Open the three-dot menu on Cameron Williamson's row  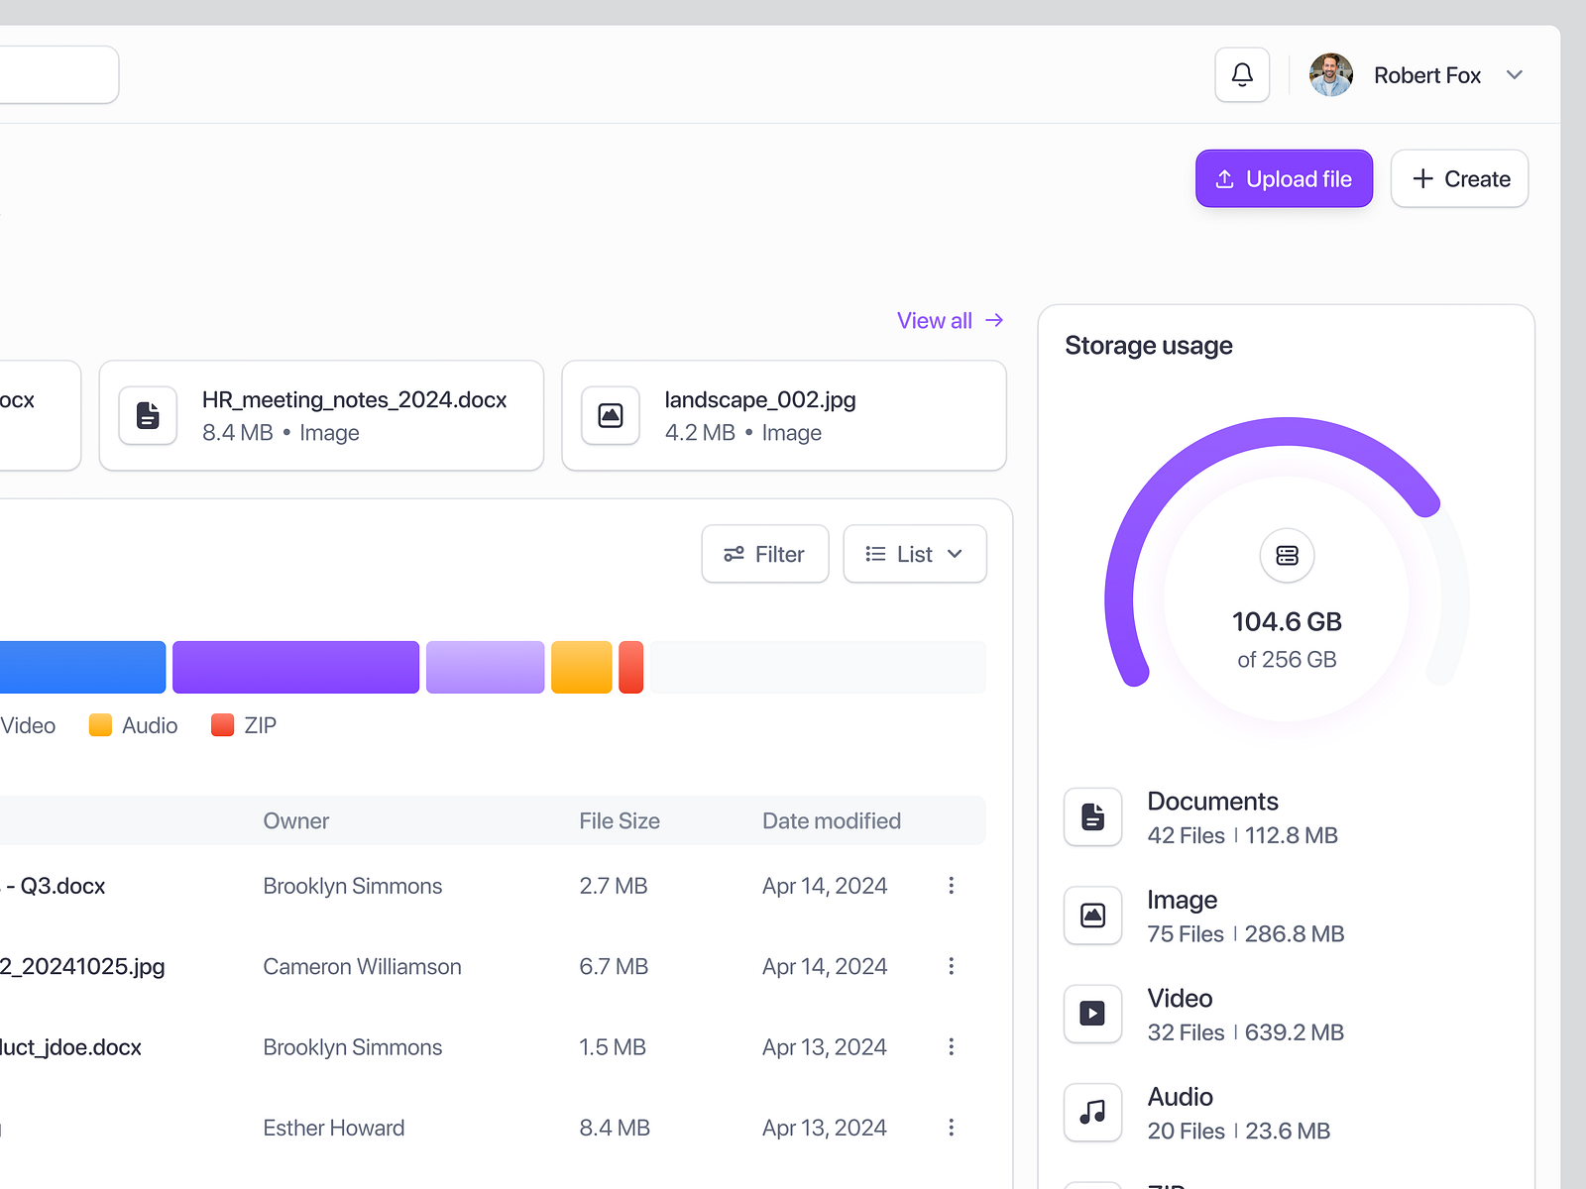click(x=951, y=966)
